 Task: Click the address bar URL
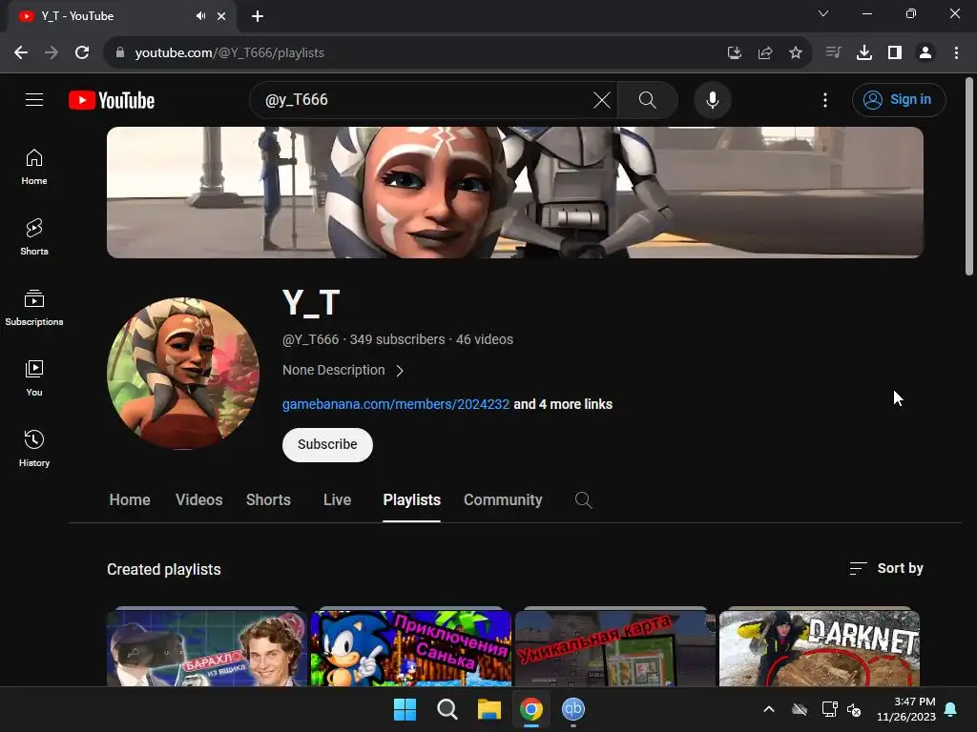(x=229, y=53)
